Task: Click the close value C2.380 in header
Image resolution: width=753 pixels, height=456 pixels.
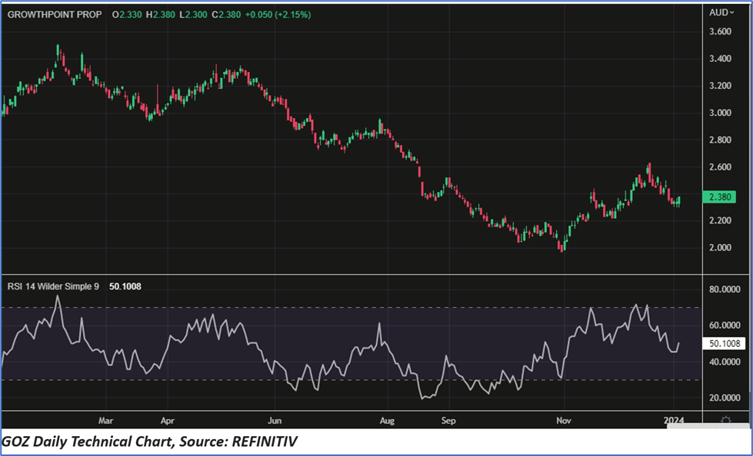Action: click(226, 15)
